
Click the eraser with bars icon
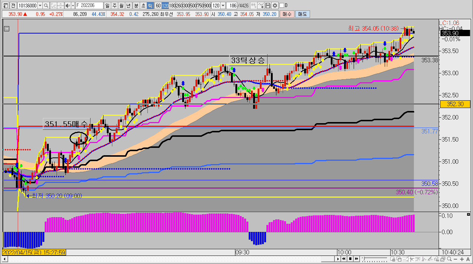[437, 259]
